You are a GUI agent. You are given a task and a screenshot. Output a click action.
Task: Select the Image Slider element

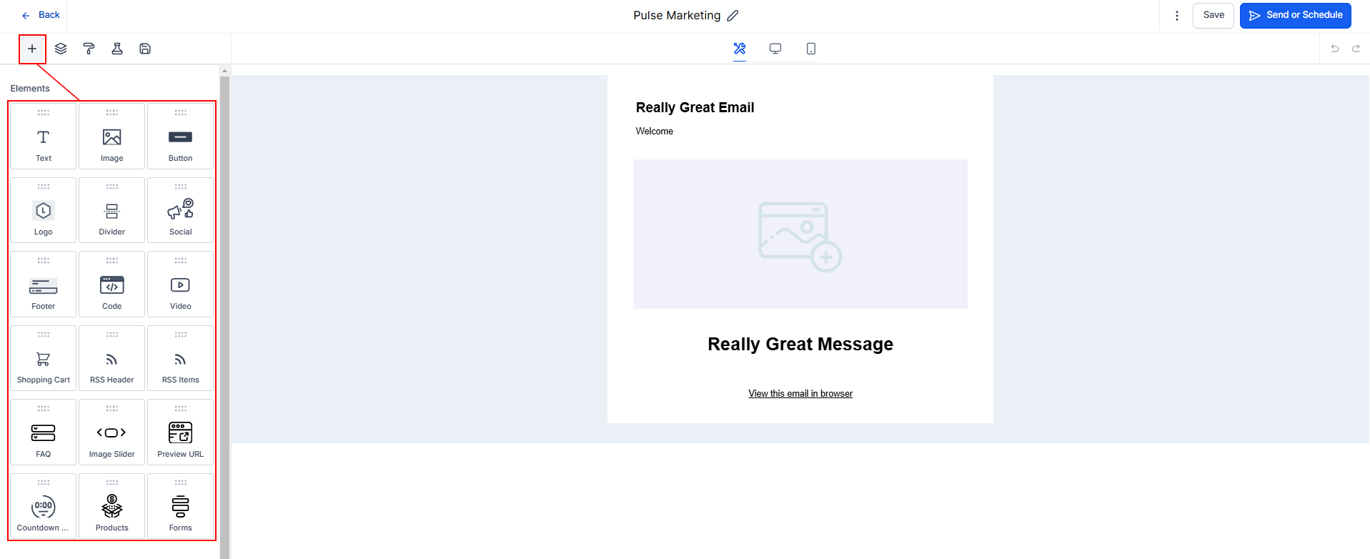point(112,432)
